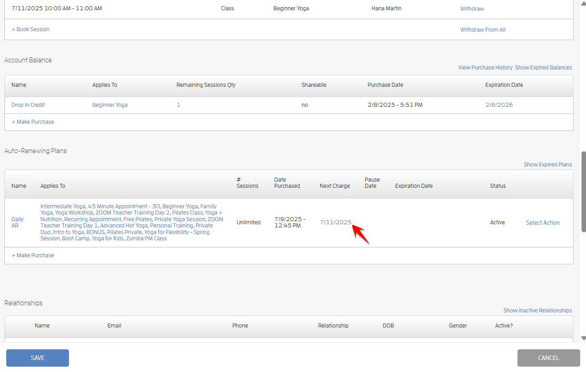The image size is (586, 372).
Task: Click the Next Charge column header
Action: [x=335, y=186]
